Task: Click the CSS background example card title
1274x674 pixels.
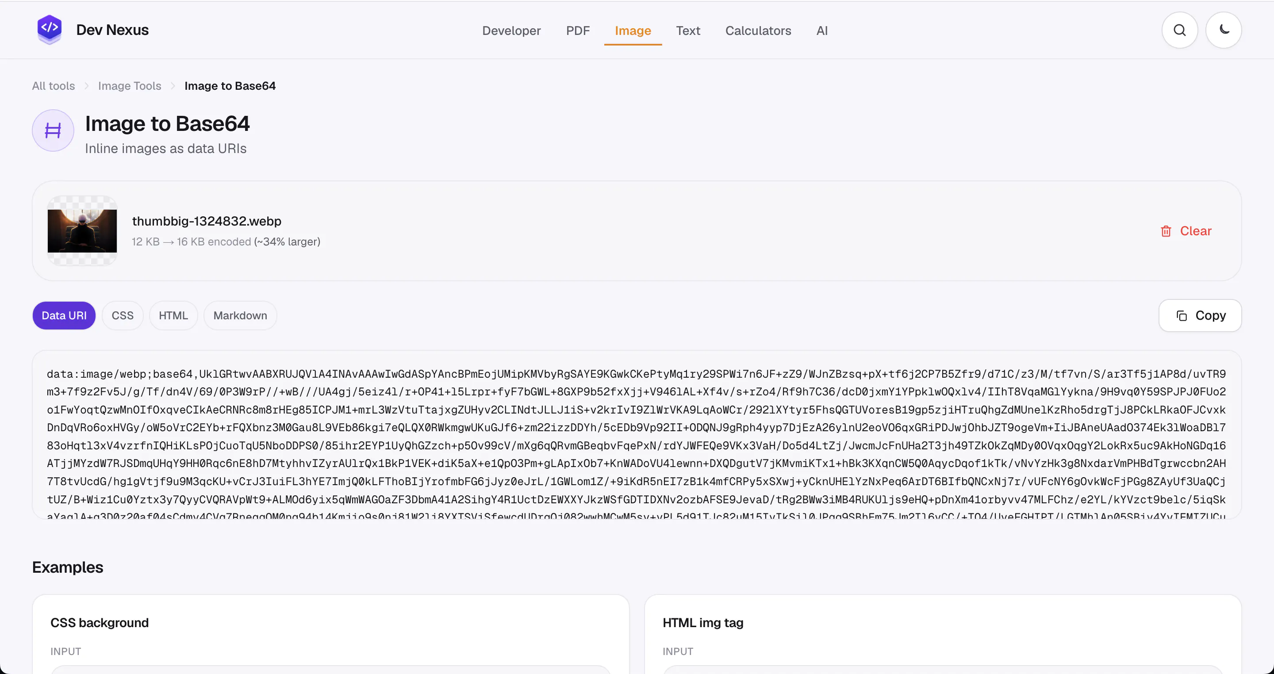Action: 100,623
